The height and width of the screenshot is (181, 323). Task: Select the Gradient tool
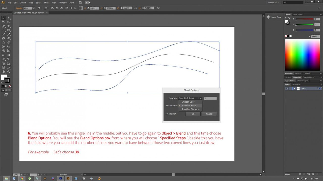[x=9, y=55]
